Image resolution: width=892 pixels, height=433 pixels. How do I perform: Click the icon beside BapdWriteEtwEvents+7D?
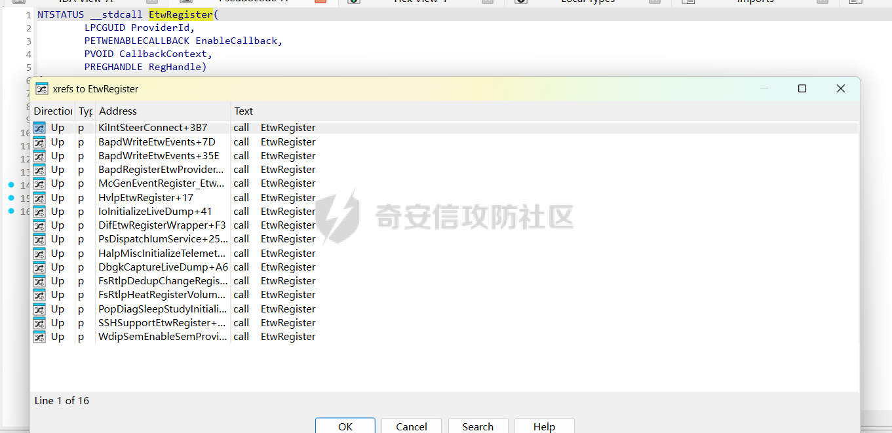coord(39,142)
